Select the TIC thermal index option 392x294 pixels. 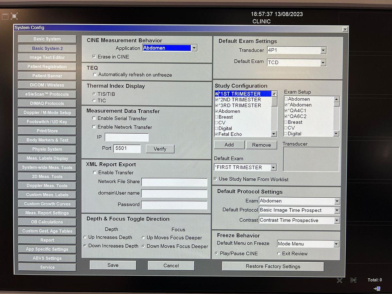93,101
